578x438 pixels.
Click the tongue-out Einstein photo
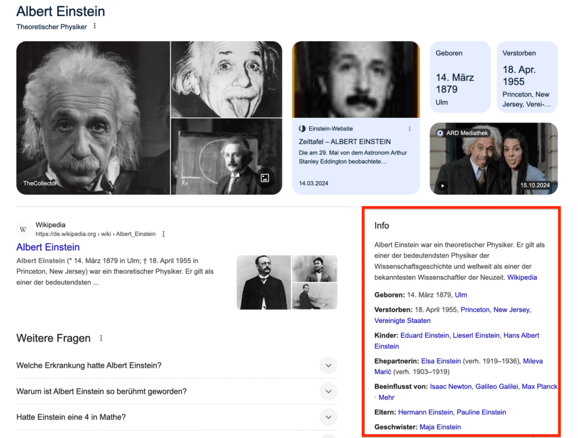point(226,79)
